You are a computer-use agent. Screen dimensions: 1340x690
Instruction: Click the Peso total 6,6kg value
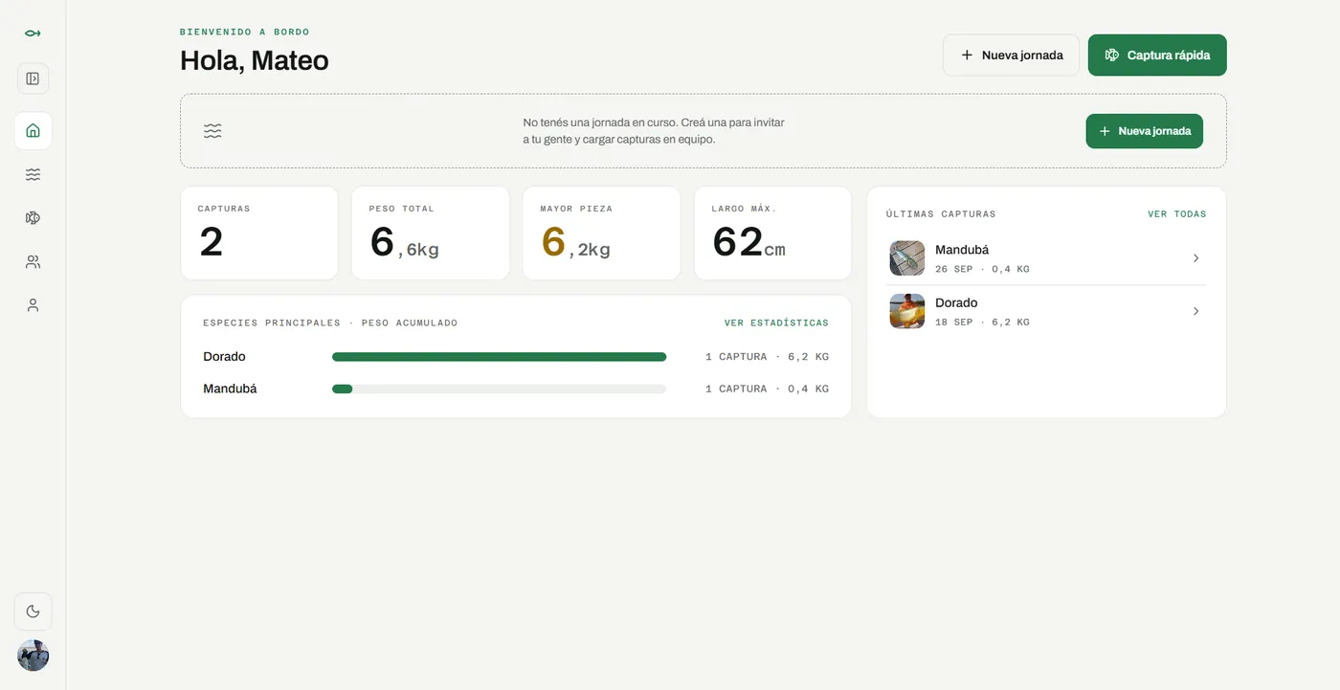coord(404,242)
